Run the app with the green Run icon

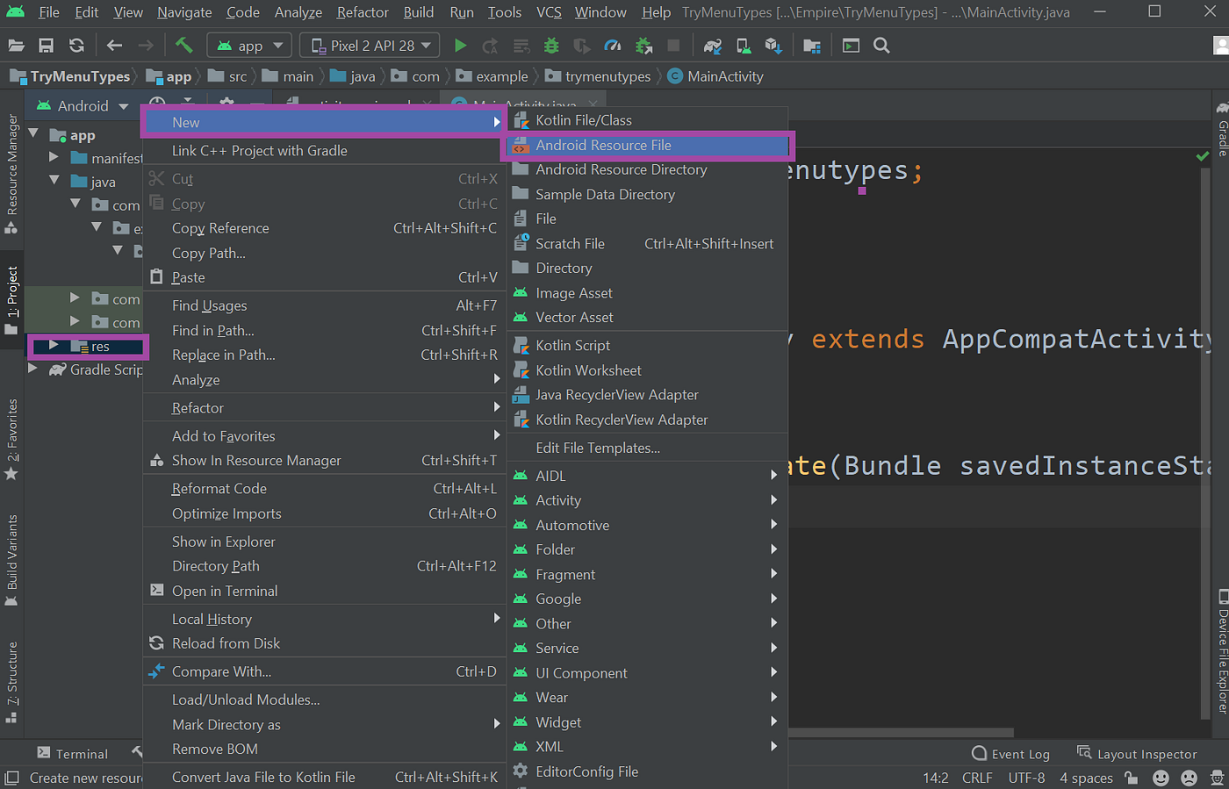click(x=460, y=45)
